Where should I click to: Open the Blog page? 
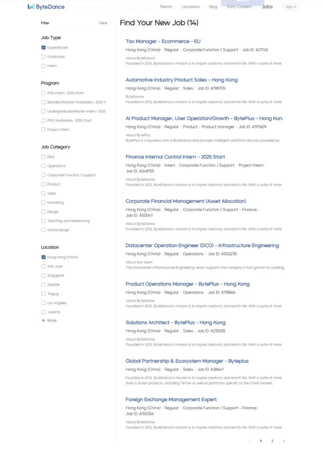coord(213,7)
